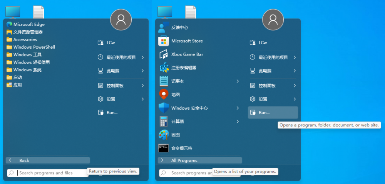Launch Xbox Game Bar
385x184 pixels.
coord(200,54)
